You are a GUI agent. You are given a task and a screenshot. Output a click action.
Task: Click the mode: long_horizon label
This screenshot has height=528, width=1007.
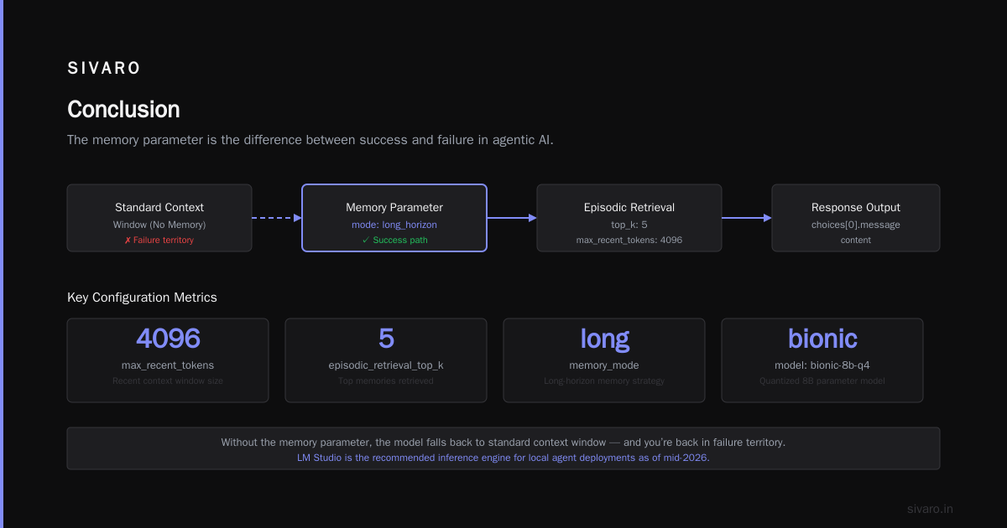pyautogui.click(x=394, y=225)
